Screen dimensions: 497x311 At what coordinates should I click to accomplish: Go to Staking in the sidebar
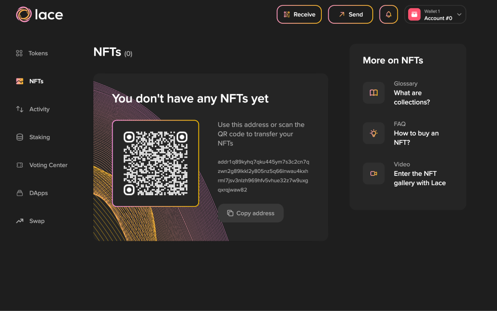tap(39, 137)
